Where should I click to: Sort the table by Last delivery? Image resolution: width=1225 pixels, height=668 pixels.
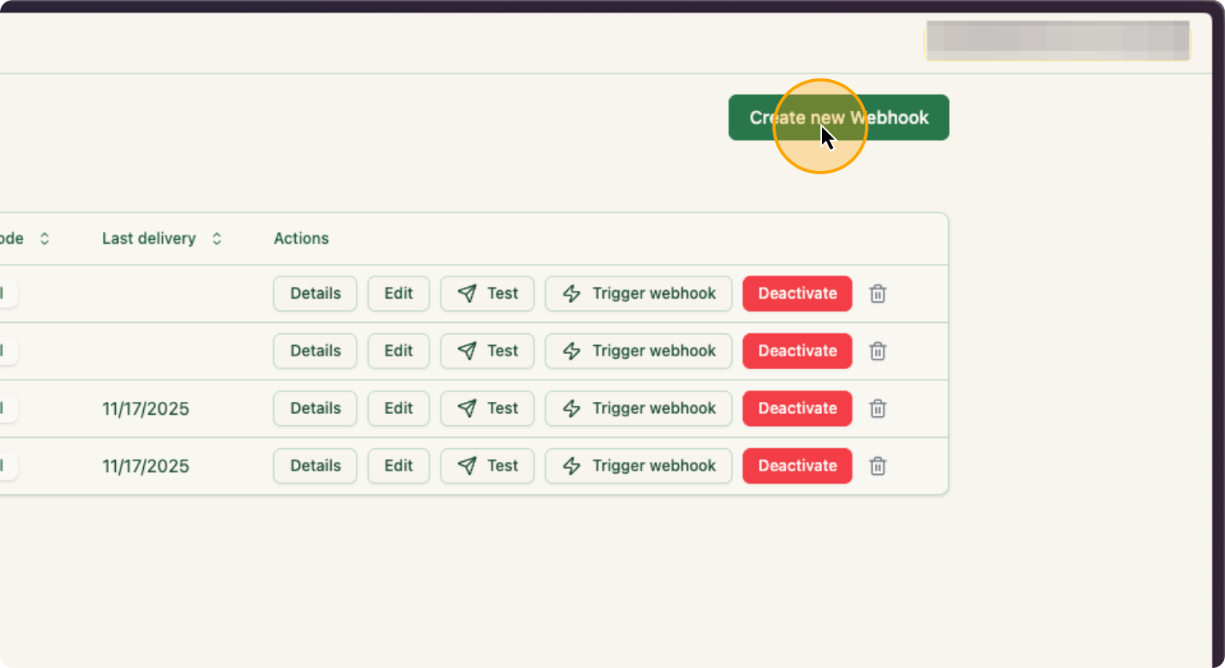[x=216, y=238]
